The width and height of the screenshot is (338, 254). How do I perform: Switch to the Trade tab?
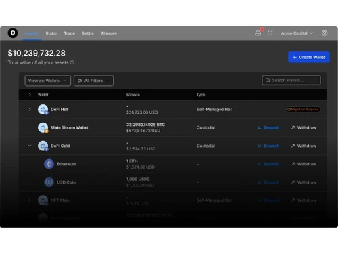[x=70, y=33]
